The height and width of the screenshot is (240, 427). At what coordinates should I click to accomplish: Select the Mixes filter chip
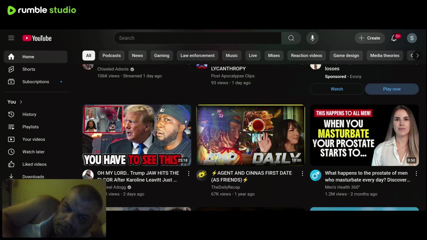[274, 56]
